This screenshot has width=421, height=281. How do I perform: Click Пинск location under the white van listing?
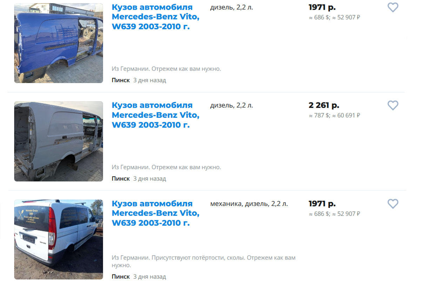pyautogui.click(x=121, y=276)
